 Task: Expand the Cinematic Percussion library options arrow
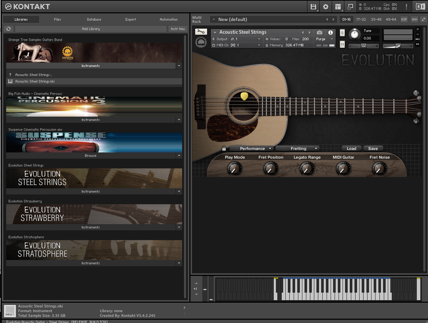[179, 119]
